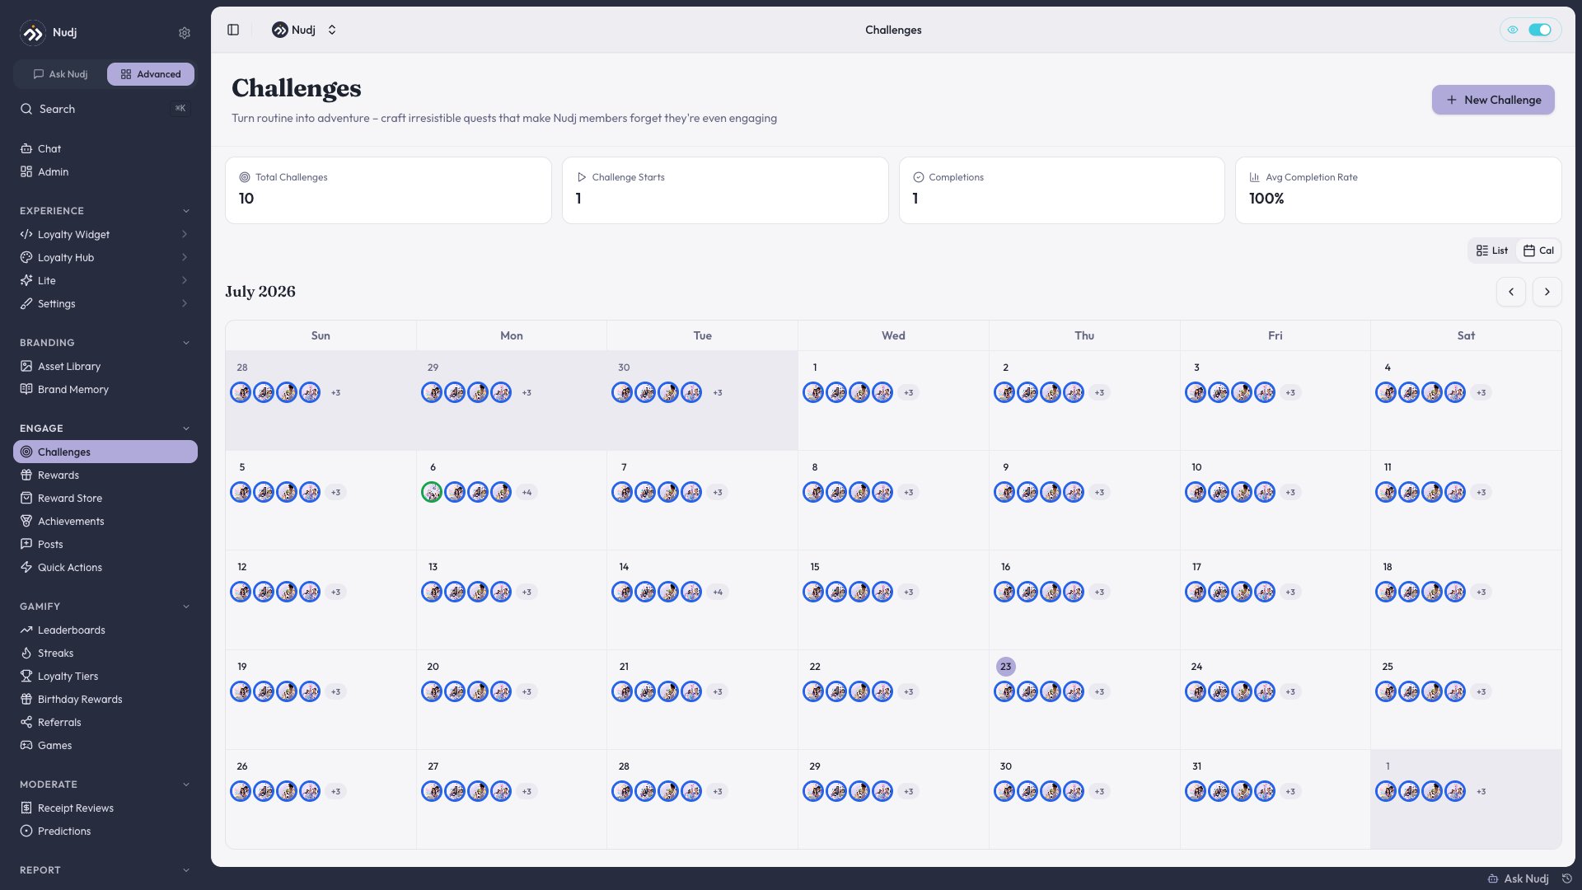
Task: Click the green-ringed challenge avatar on July 6
Action: pos(431,492)
